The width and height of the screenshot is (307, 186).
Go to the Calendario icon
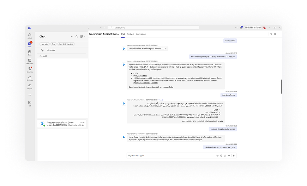tap(30, 61)
